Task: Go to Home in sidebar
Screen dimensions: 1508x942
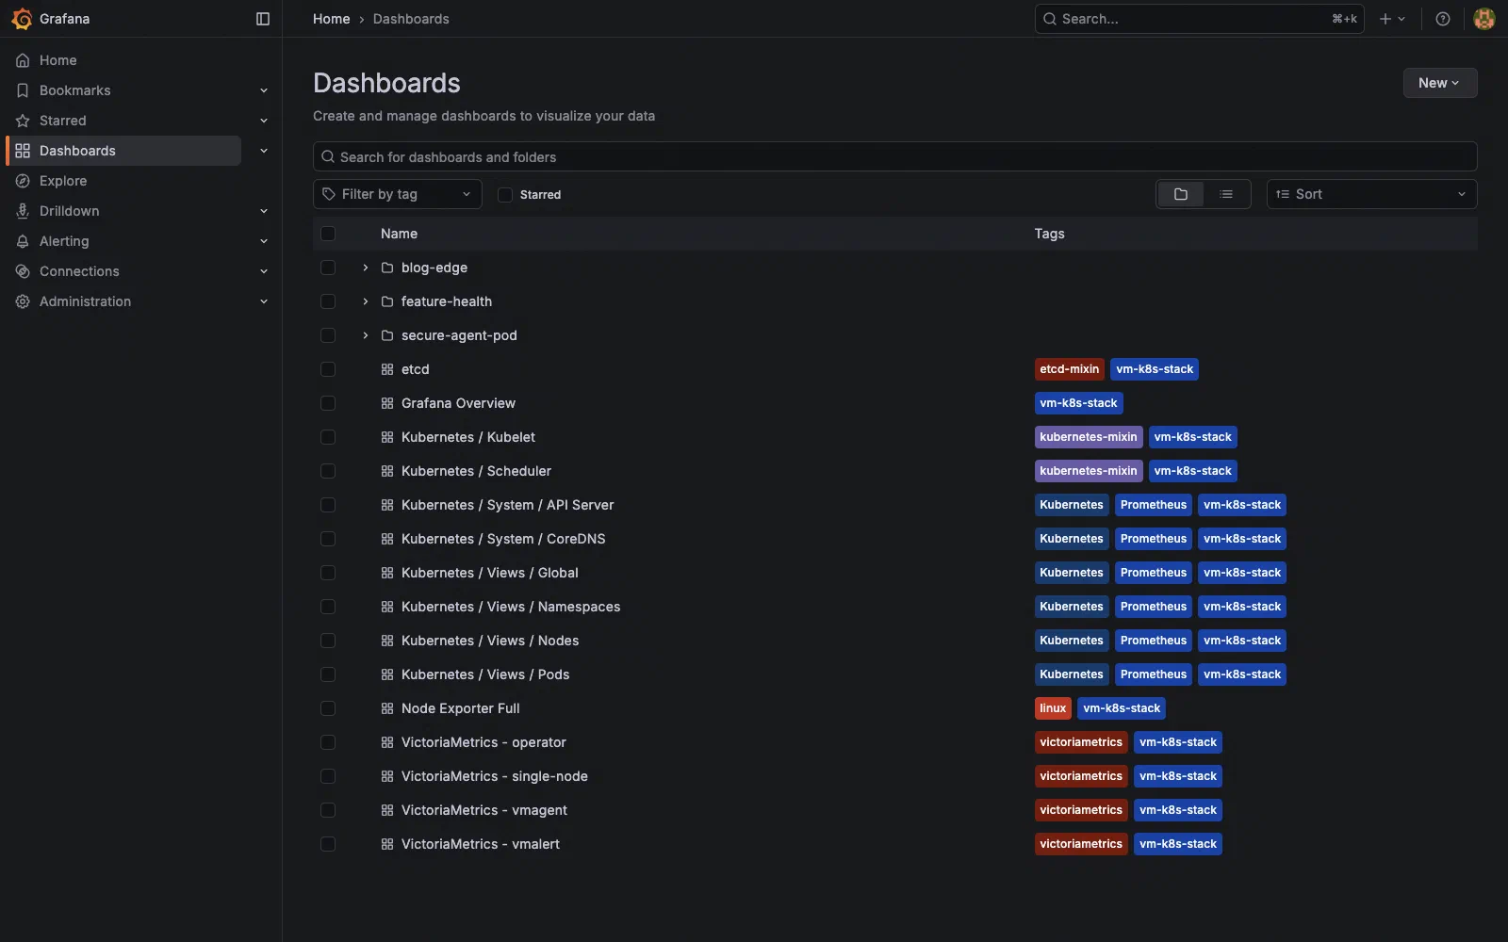Action: (x=58, y=60)
